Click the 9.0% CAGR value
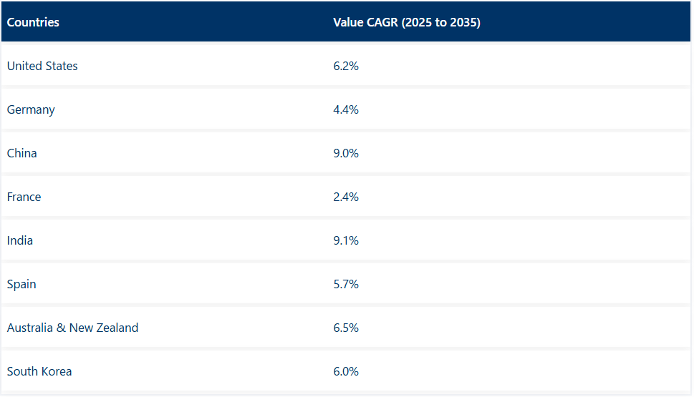Viewport: 694px width, 397px height. (346, 153)
